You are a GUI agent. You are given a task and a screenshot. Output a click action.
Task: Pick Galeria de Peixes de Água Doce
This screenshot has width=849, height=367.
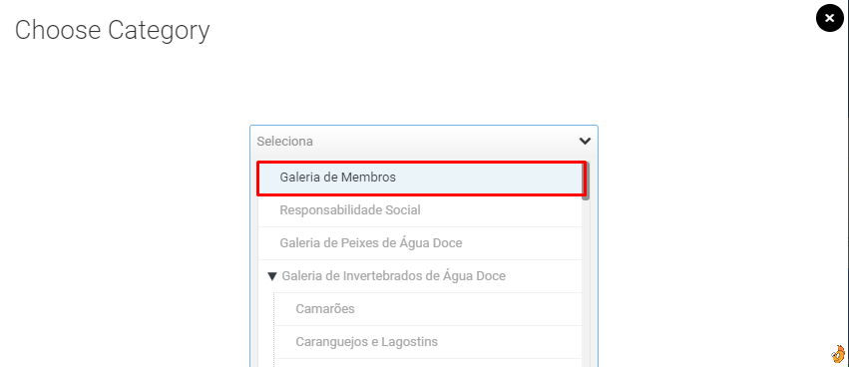pos(420,243)
